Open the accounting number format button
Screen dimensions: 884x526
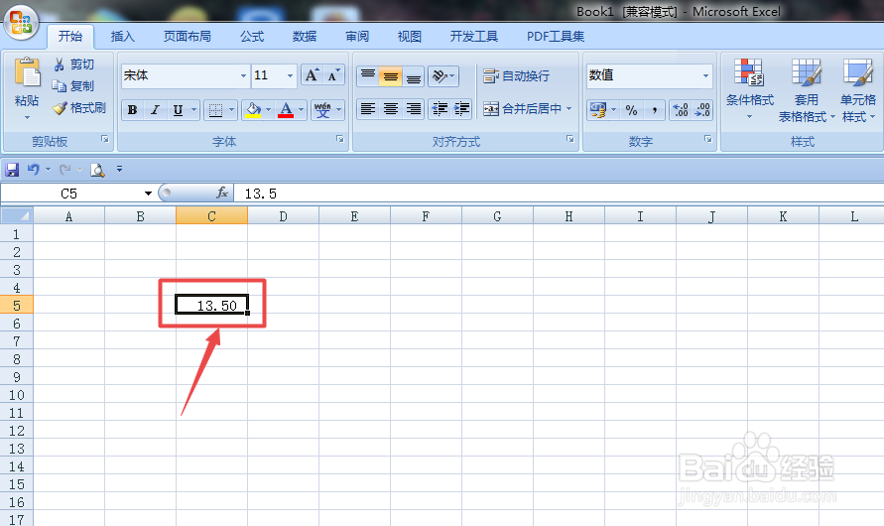pyautogui.click(x=597, y=110)
